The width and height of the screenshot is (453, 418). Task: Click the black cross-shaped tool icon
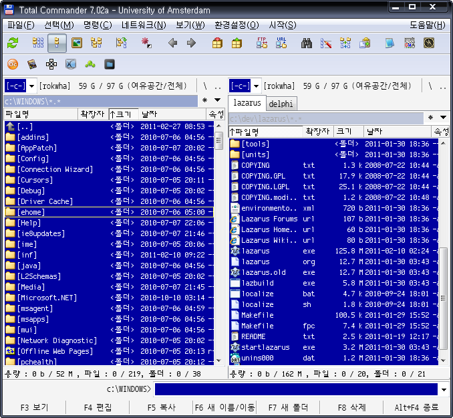(x=51, y=64)
